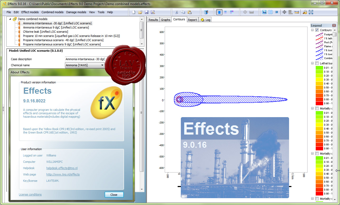Click the grey block toolbar icon

[x=290, y=12]
